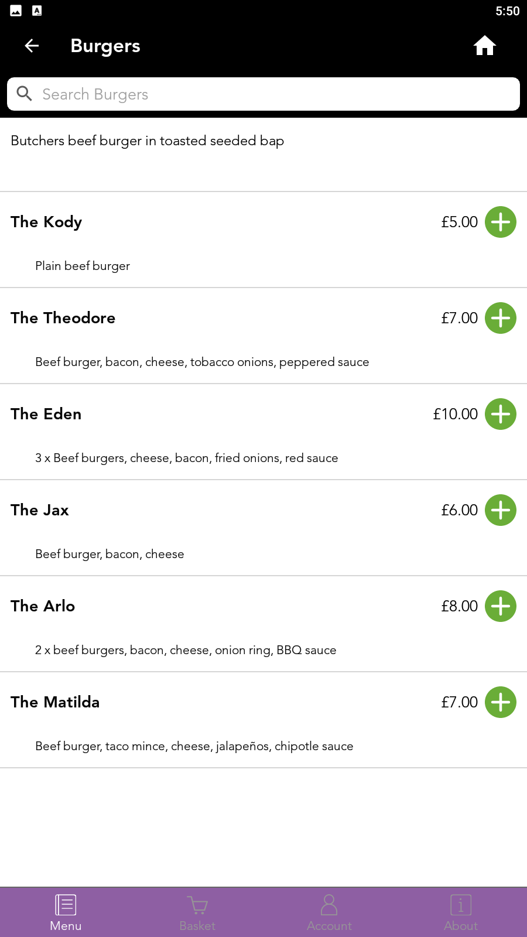Image resolution: width=527 pixels, height=937 pixels.
Task: Open the Basket tab
Action: [x=197, y=912]
